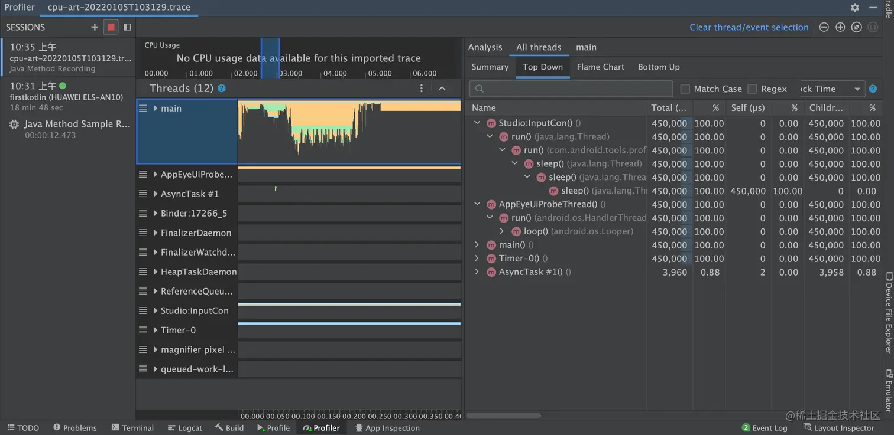
Task: Open the clock time dropdown
Action: [x=833, y=89]
